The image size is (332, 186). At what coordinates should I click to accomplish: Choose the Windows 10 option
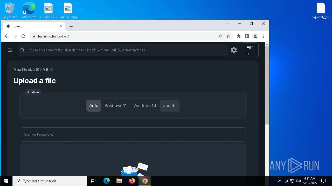(x=145, y=106)
